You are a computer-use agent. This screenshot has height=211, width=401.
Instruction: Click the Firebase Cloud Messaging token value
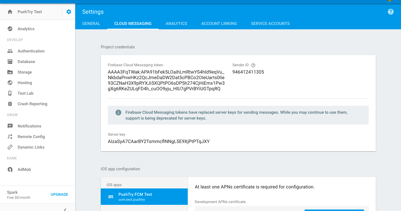click(166, 80)
